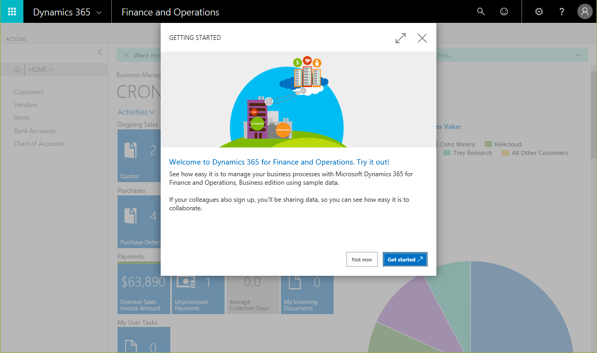Click the 'Purchases' group label
Image resolution: width=597 pixels, height=353 pixels.
point(131,191)
